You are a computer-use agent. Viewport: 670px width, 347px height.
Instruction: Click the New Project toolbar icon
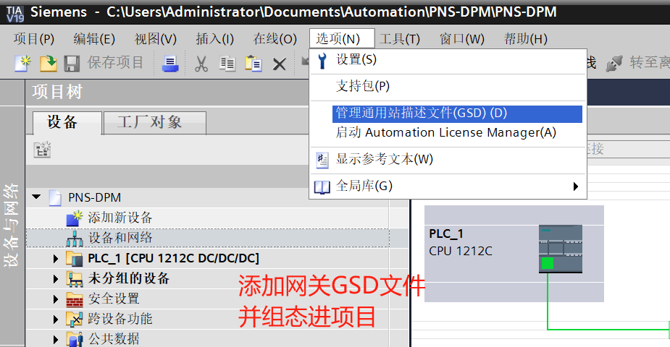tap(22, 64)
